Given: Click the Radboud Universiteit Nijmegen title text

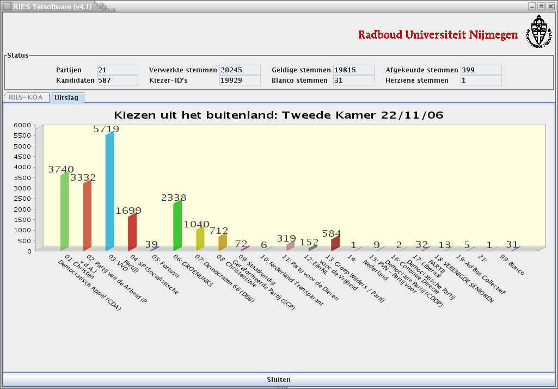Looking at the screenshot, I should 438,35.
